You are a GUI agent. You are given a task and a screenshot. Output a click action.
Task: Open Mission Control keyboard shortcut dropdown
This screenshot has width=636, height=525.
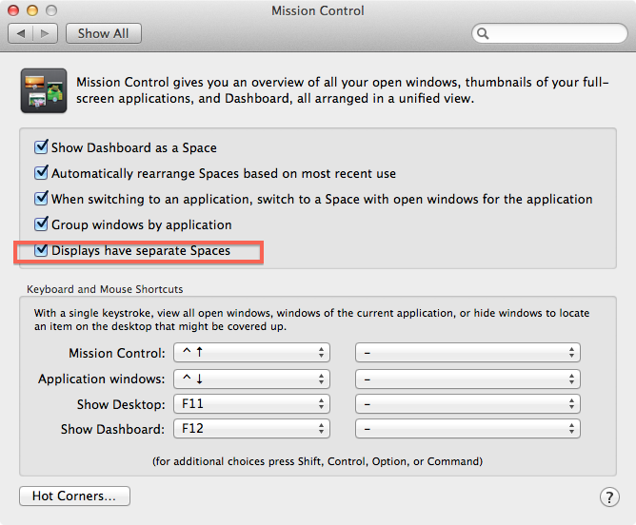tap(252, 353)
